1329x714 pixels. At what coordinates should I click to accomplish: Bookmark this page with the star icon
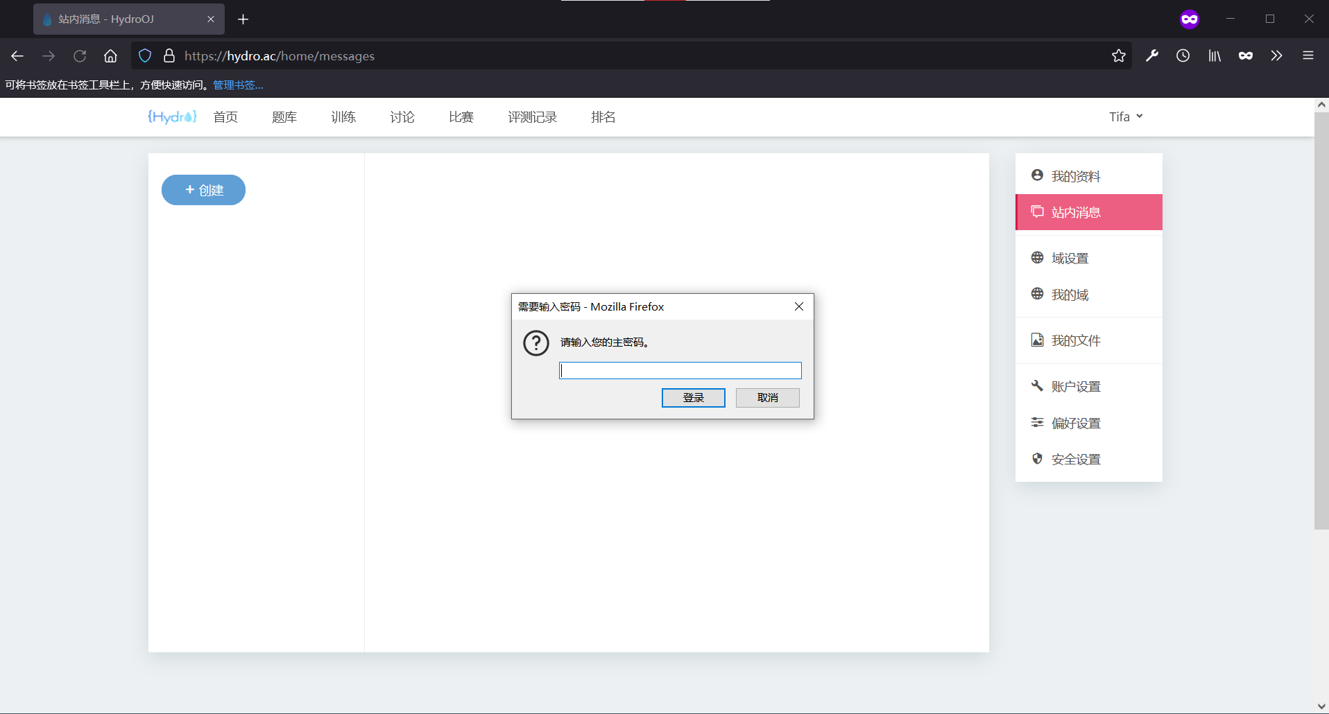point(1118,56)
